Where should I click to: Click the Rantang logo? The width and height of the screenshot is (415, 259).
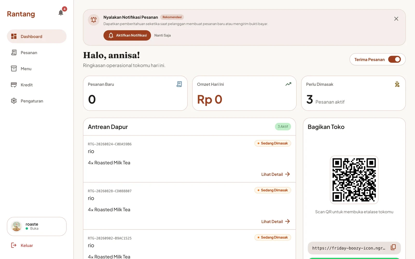click(21, 14)
